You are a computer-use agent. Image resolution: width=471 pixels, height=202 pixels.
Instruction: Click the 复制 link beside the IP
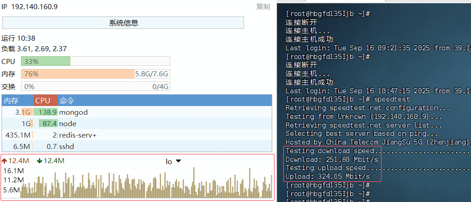[x=263, y=7]
